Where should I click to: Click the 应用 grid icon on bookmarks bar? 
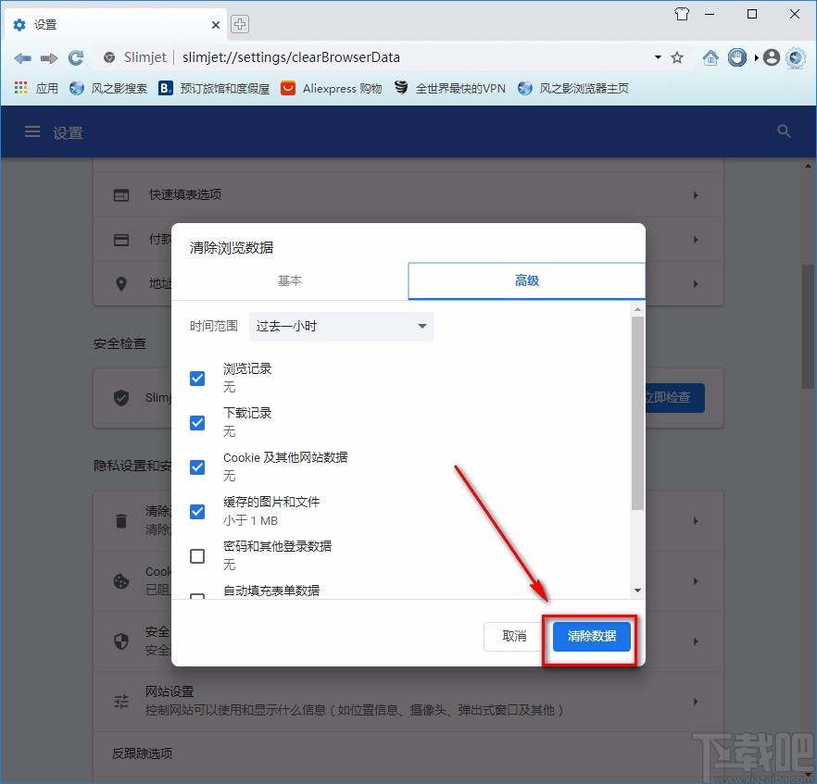tap(19, 87)
